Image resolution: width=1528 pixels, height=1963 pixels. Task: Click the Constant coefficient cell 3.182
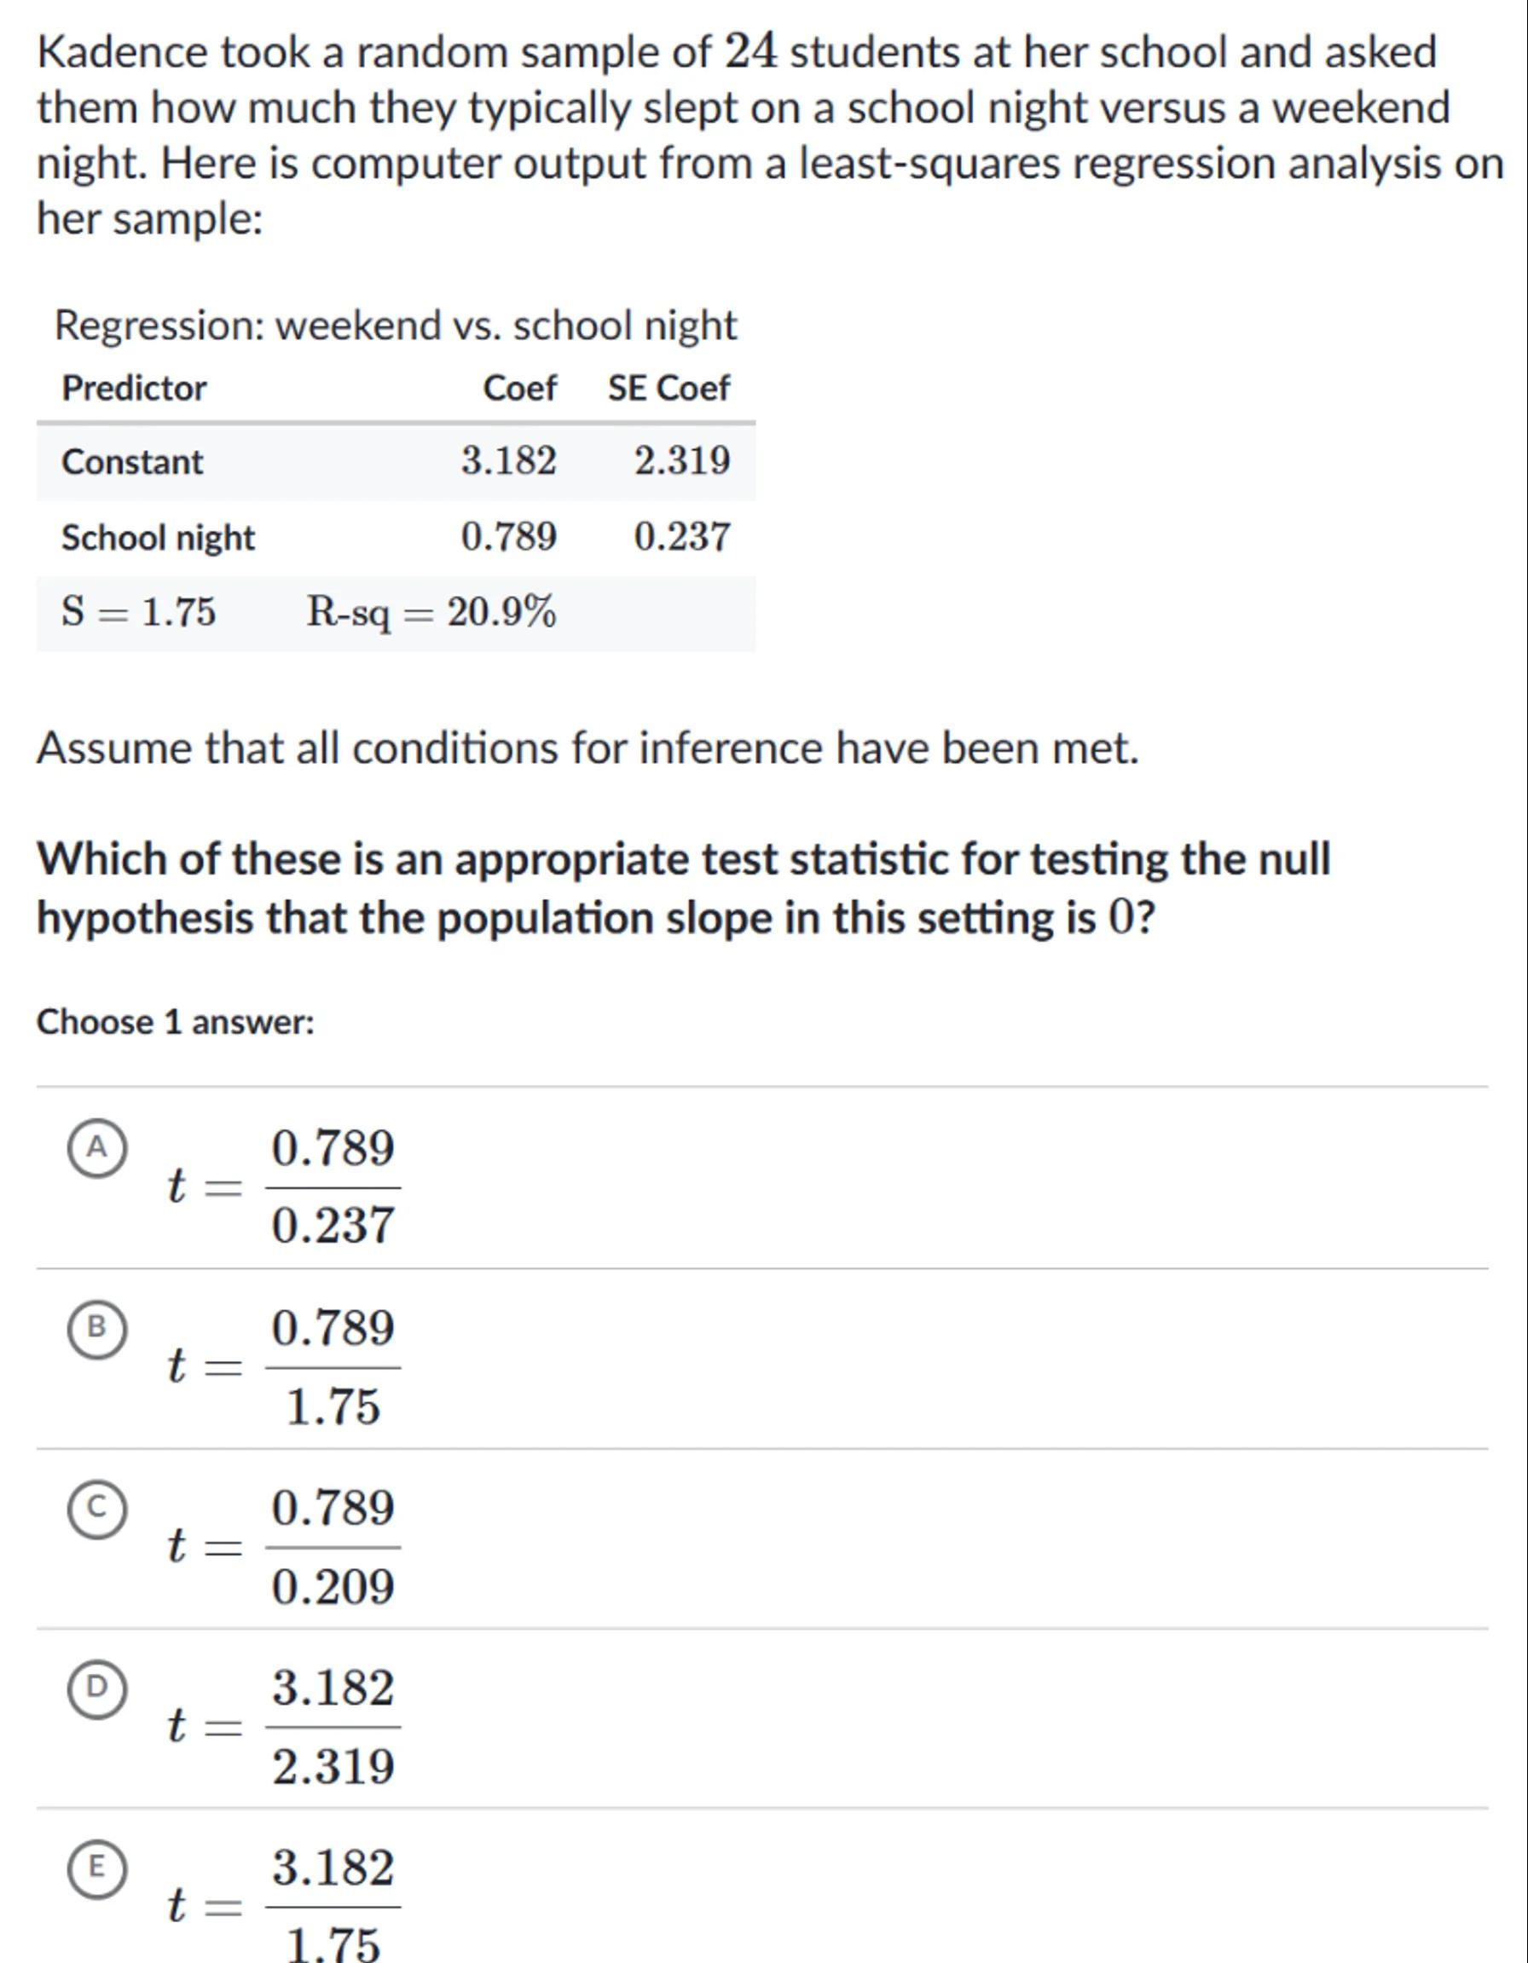point(508,461)
